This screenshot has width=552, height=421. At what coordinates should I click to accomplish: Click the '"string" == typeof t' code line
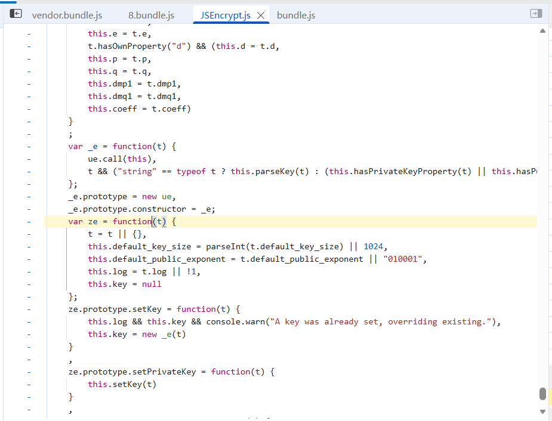pyautogui.click(x=312, y=172)
